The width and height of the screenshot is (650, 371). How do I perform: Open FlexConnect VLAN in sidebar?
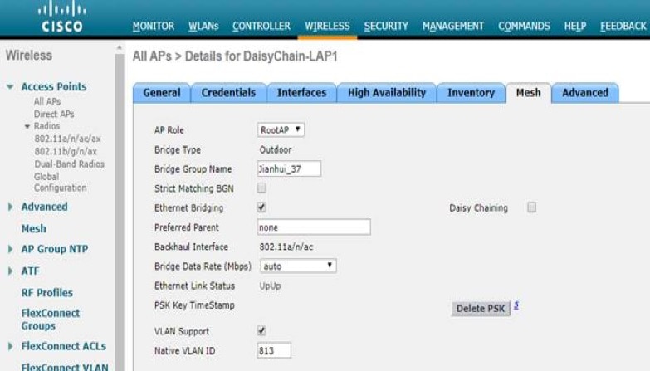point(65,368)
